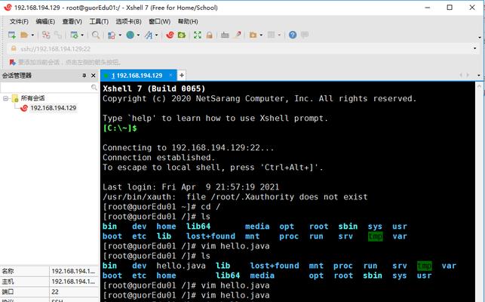Expand the toolbar overflow arrow
The image size is (485, 302).
pyautogui.click(x=480, y=38)
